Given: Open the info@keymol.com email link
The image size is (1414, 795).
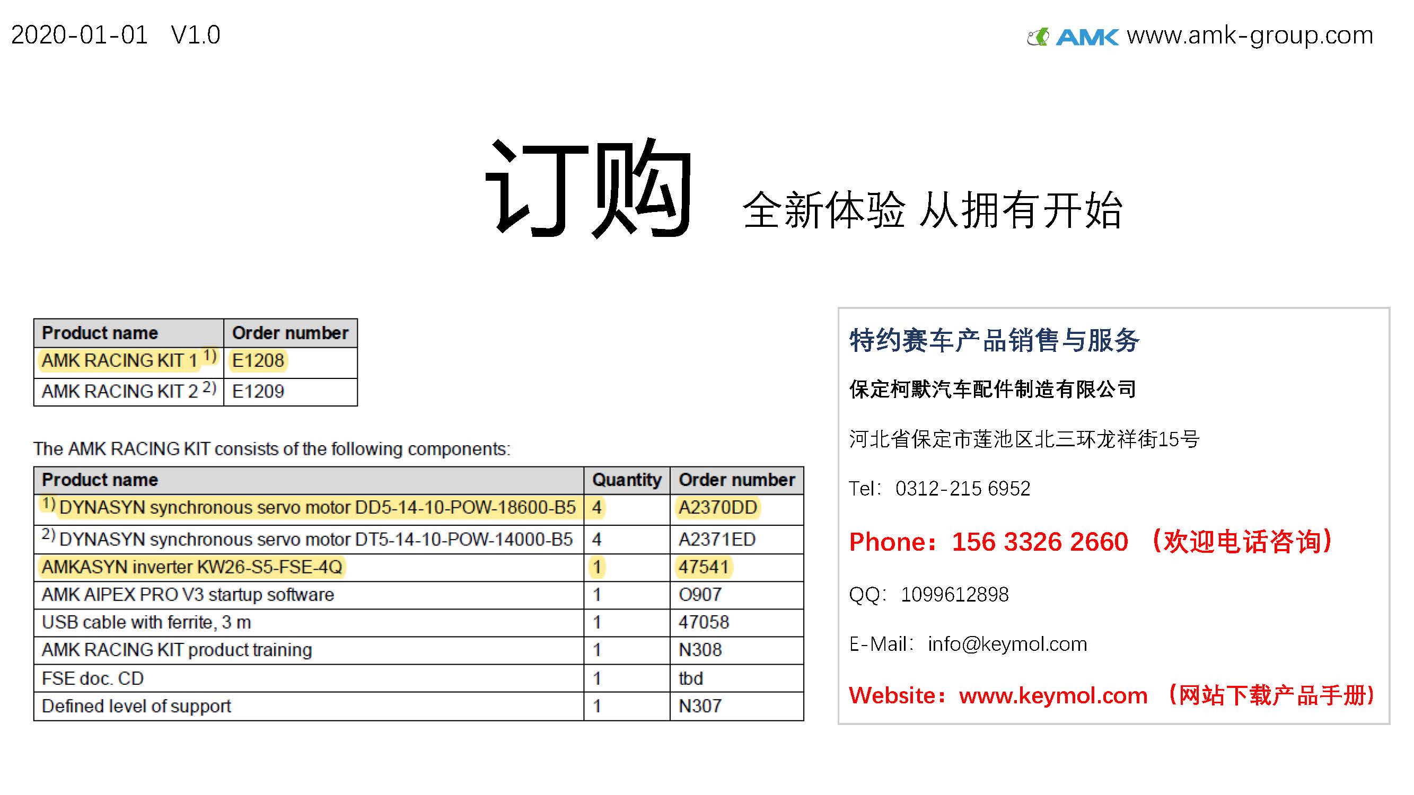Looking at the screenshot, I should pos(1007,644).
